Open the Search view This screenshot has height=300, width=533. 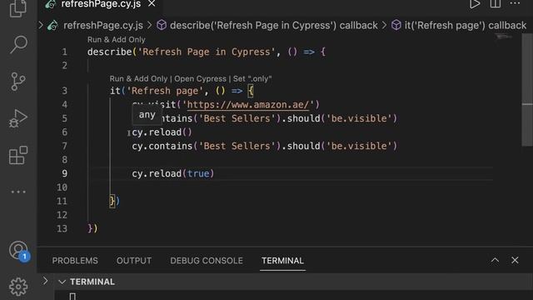[x=18, y=44]
